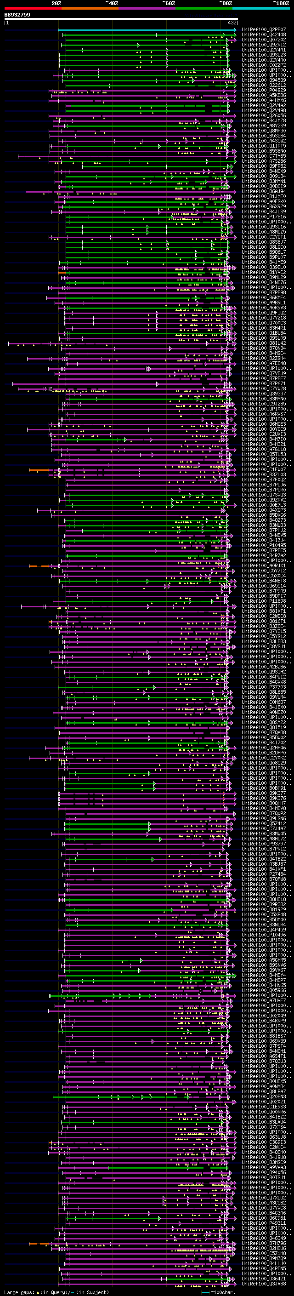This screenshot has width=294, height=1296.
Task: Select hit label UniRef100_P11898
Action: coord(264,601)
